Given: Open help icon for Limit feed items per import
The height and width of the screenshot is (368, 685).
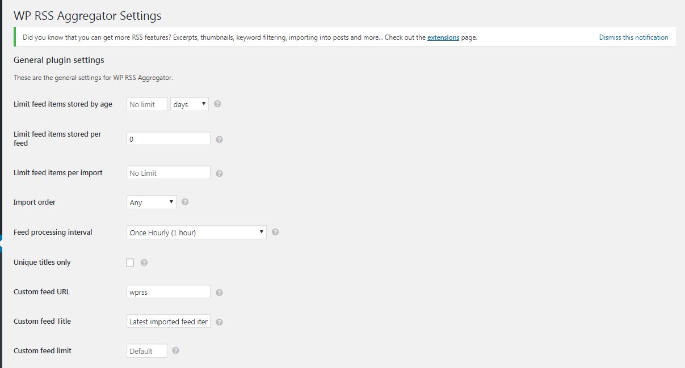Looking at the screenshot, I should (x=219, y=174).
